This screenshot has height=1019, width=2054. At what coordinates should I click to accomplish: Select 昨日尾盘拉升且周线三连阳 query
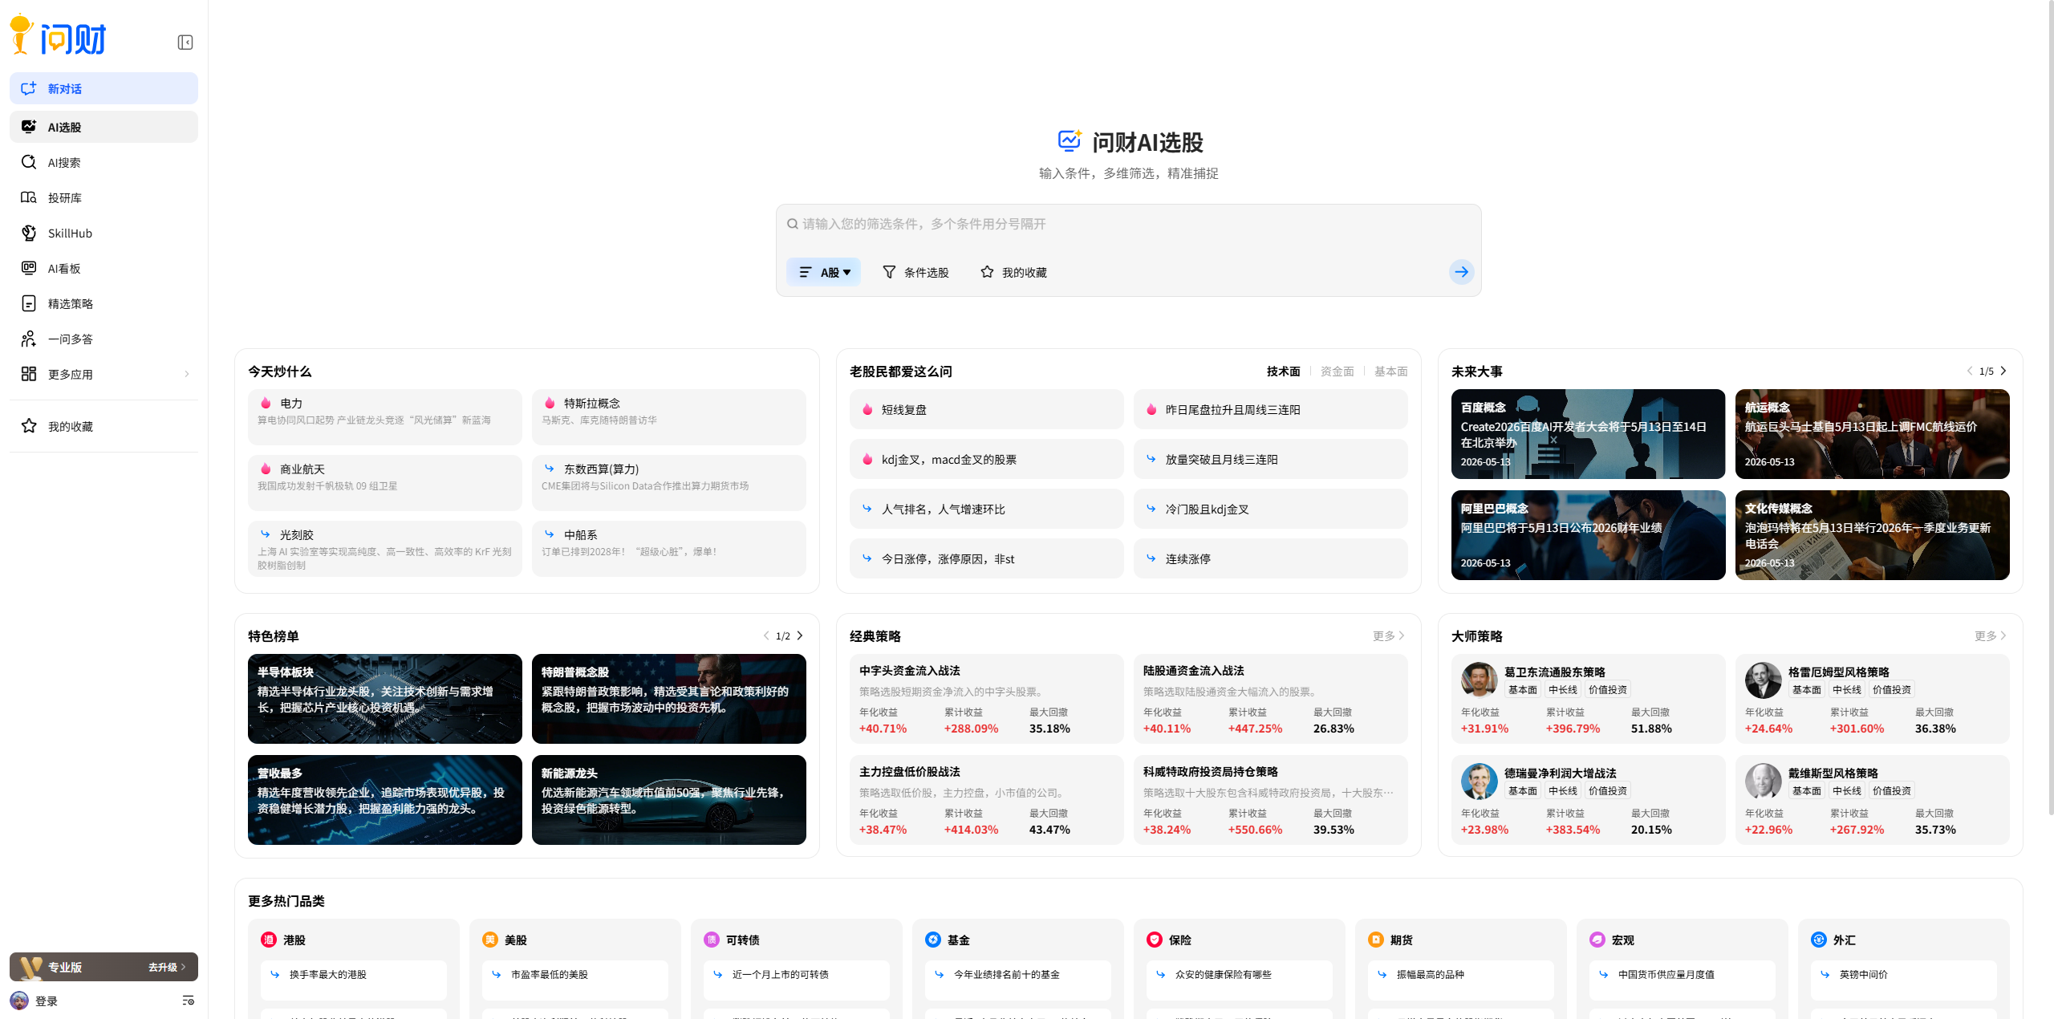(1271, 409)
